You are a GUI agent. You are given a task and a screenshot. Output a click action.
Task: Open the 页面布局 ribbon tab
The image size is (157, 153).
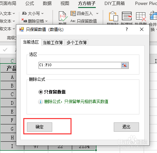tap(8, 4)
